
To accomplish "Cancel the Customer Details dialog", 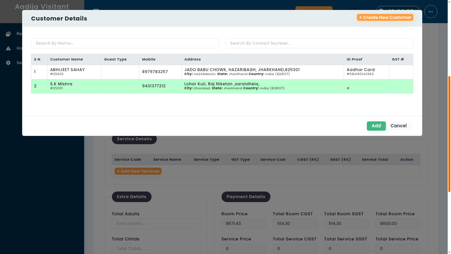I will pos(399,126).
